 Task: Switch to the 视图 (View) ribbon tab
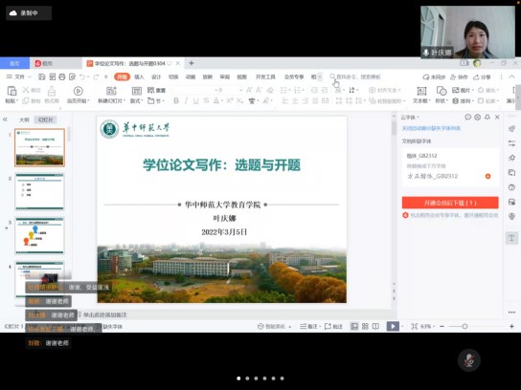pos(242,76)
